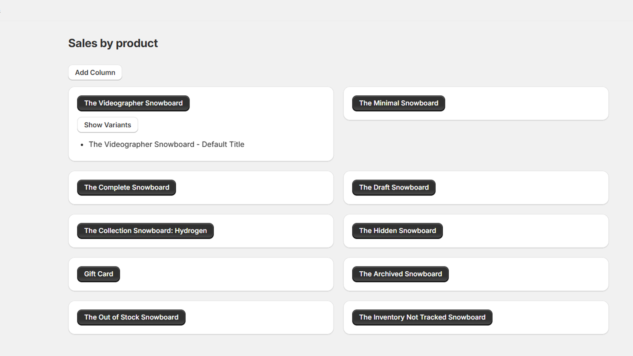Click the Sales by product heading
633x356 pixels.
[113, 43]
